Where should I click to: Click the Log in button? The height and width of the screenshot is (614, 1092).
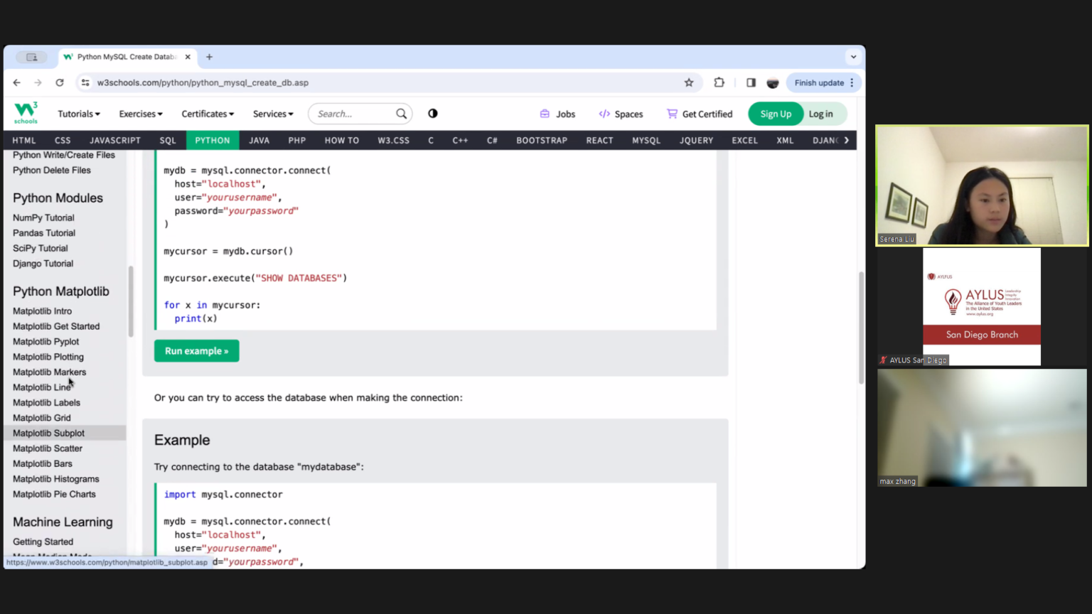(x=821, y=114)
